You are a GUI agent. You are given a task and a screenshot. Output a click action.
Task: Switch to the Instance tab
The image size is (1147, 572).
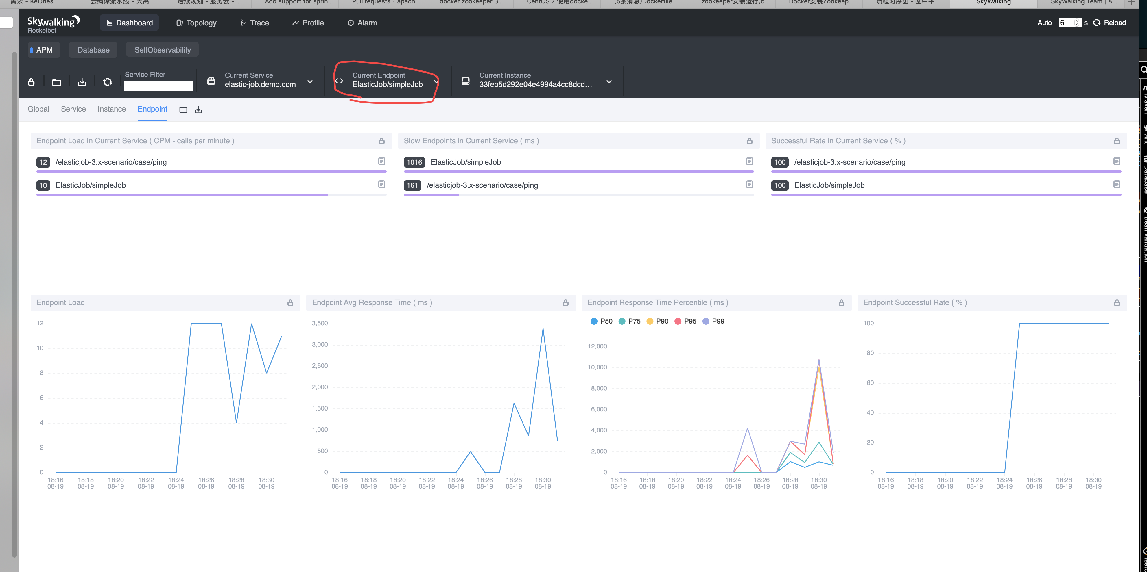tap(111, 109)
